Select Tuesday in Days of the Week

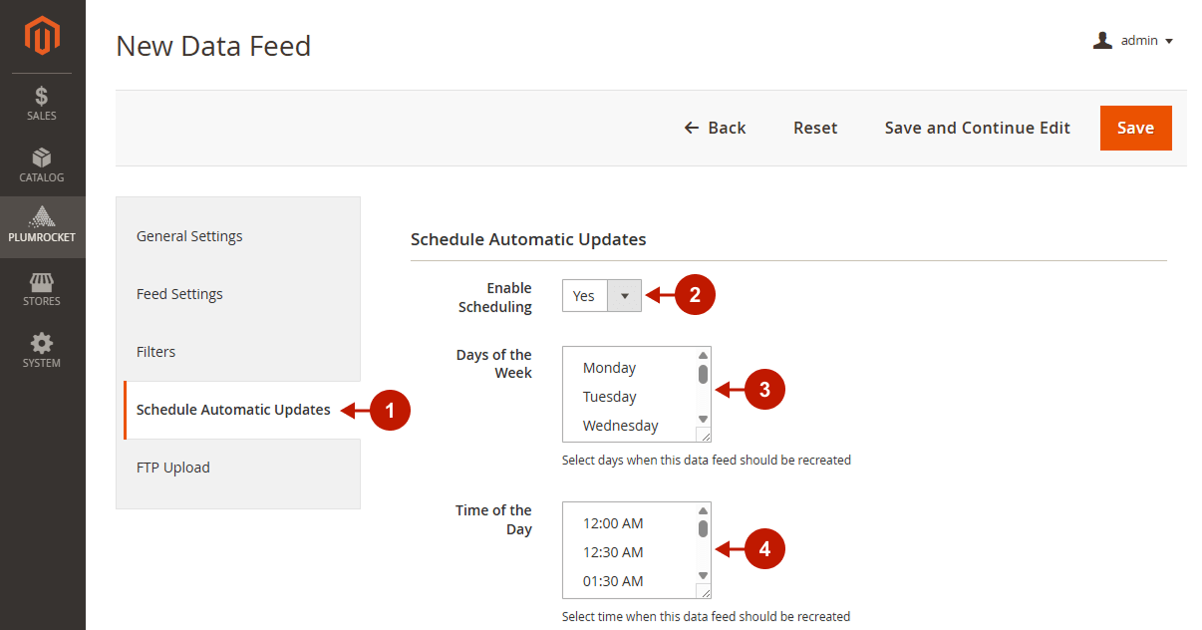(x=609, y=397)
